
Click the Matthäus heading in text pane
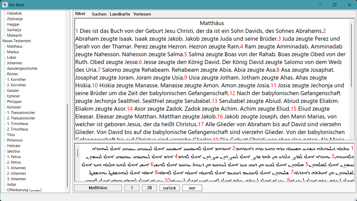[212, 23]
